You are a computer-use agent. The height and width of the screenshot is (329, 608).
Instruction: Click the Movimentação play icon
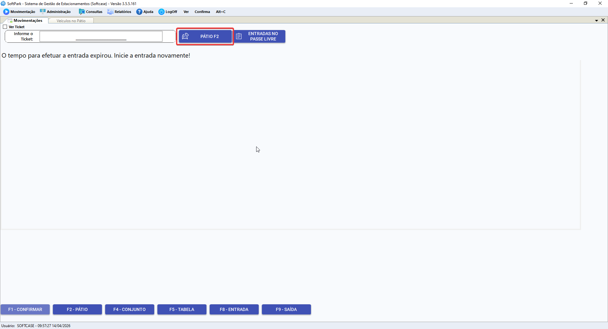click(x=6, y=12)
